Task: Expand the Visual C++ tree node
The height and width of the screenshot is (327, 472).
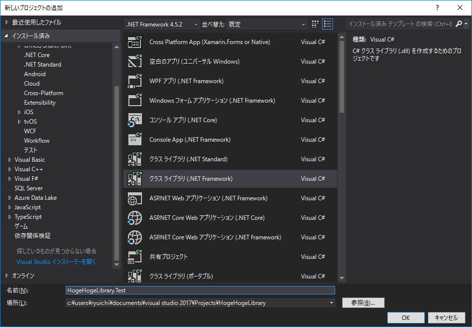Action: (x=10, y=169)
